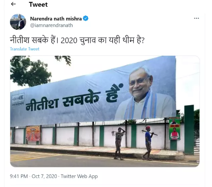Open the three-dot more options menu
This screenshot has height=187, width=212.
coord(196,18)
